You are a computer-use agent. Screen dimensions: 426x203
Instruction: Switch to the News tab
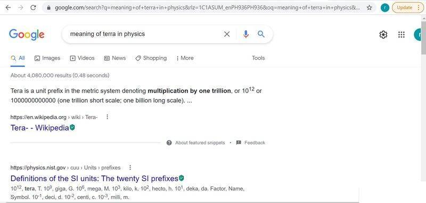(115, 58)
